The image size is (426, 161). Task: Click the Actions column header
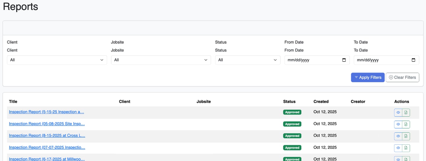click(x=402, y=101)
